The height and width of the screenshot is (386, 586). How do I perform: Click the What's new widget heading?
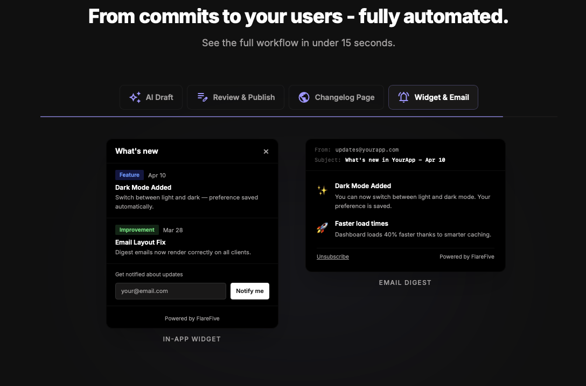(x=136, y=151)
